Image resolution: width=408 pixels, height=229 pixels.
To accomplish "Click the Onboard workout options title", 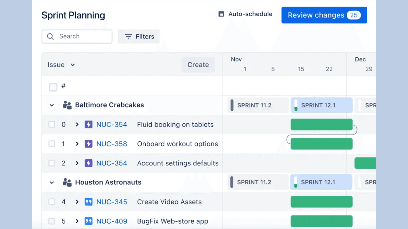I will [177, 144].
